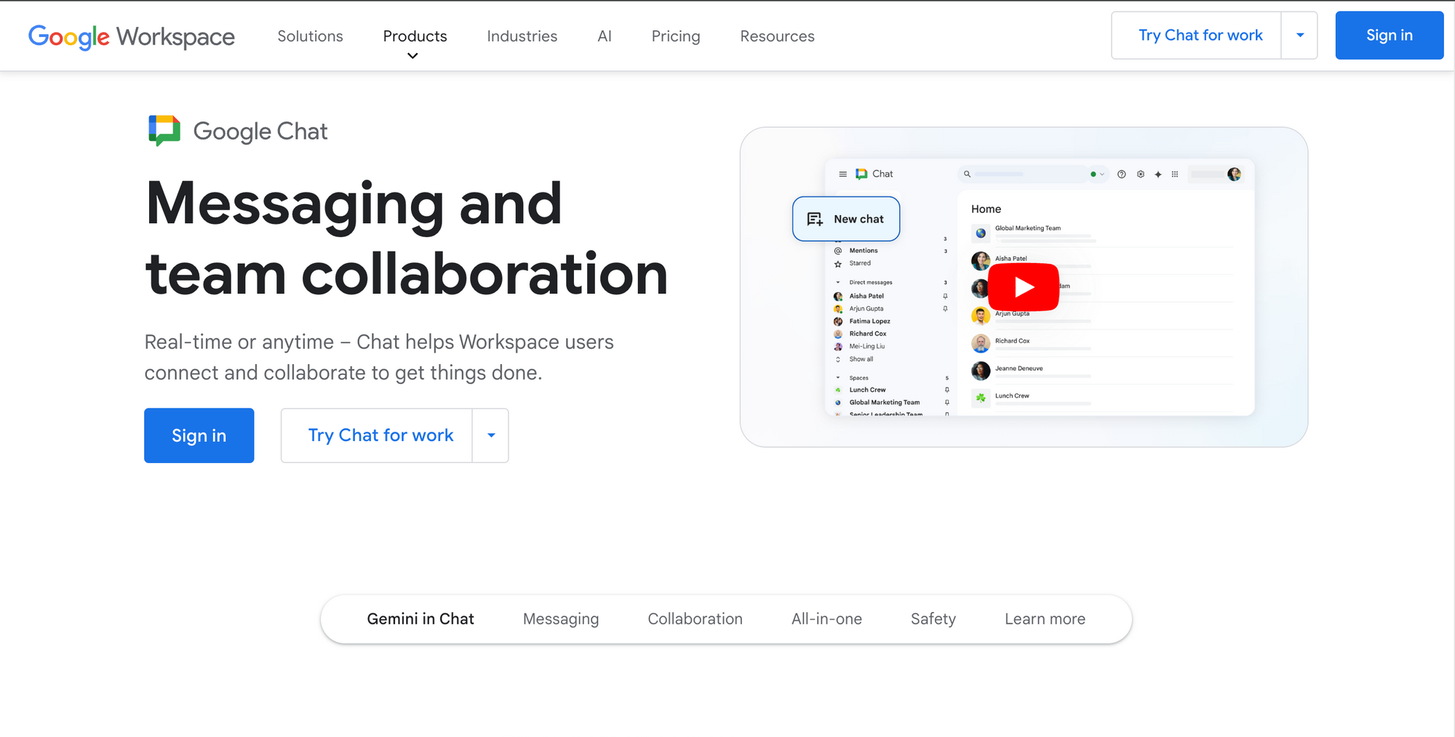This screenshot has width=1455, height=737.
Task: Open the Products menu
Action: pyautogui.click(x=415, y=36)
